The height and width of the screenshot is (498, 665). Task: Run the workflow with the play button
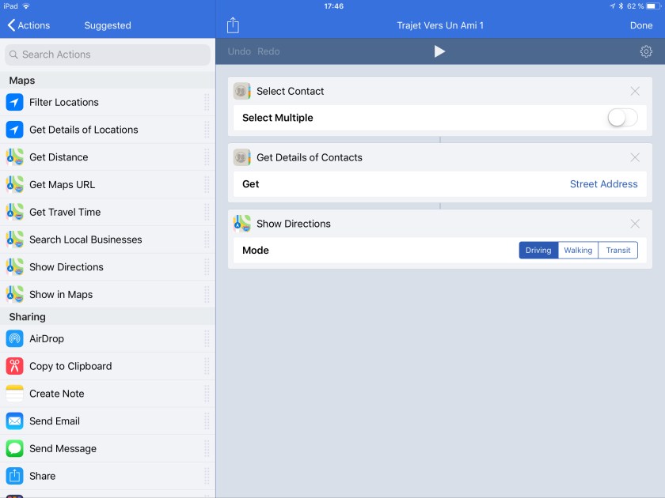(439, 51)
